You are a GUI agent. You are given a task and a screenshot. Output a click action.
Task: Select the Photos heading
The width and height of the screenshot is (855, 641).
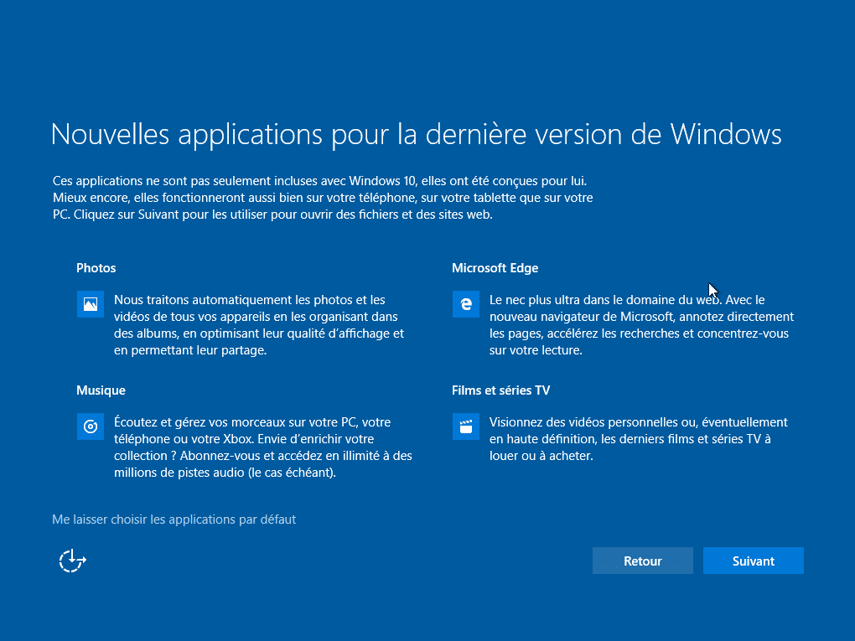pyautogui.click(x=96, y=268)
